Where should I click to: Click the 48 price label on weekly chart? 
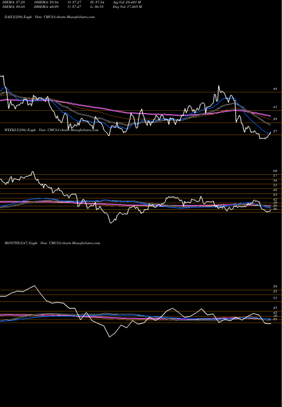point(275,190)
